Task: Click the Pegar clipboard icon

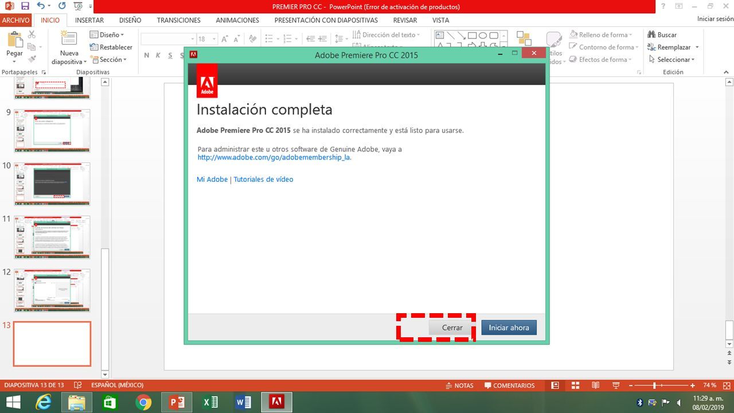Action: (x=15, y=40)
